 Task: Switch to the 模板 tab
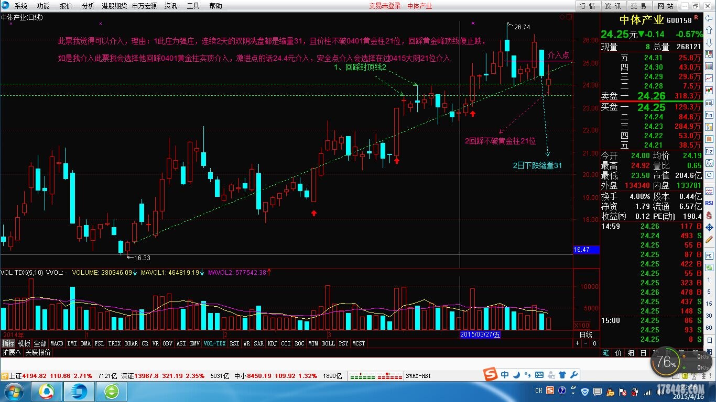[24, 343]
